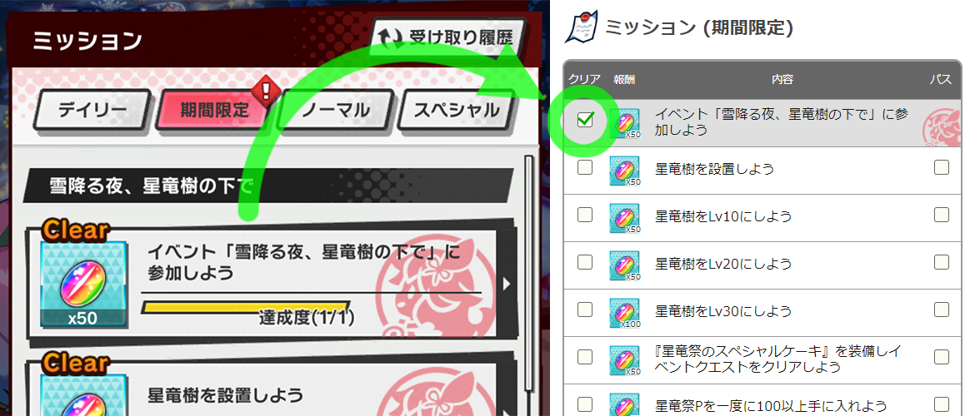The image size is (975, 416).
Task: Click the mission scroll icon beside the title
Action: point(581,27)
